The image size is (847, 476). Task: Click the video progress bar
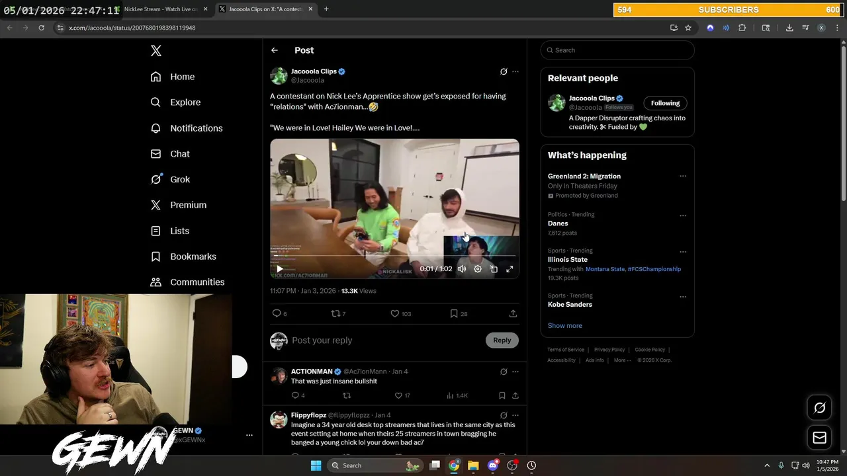(x=394, y=256)
